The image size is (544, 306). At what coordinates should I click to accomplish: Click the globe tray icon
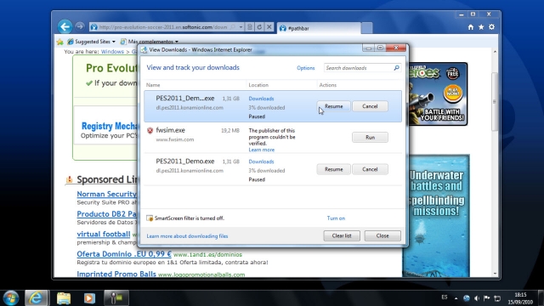click(467, 298)
